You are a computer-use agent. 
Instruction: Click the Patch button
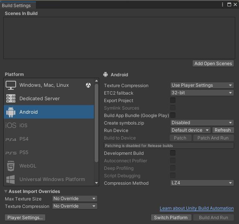[181, 138]
